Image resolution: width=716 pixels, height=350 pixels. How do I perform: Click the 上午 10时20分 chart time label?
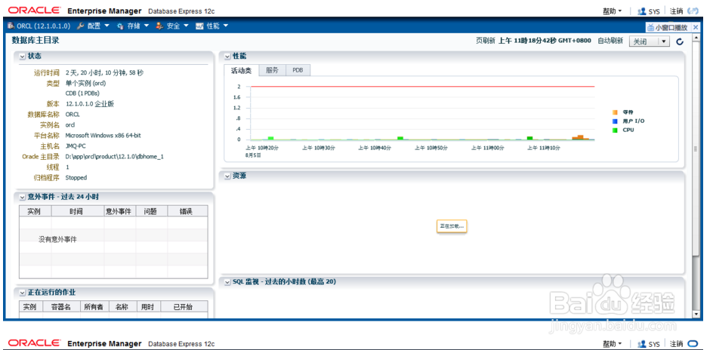(262, 148)
